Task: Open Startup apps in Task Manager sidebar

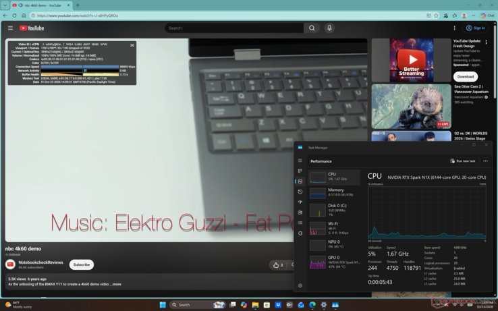Action: tap(300, 202)
